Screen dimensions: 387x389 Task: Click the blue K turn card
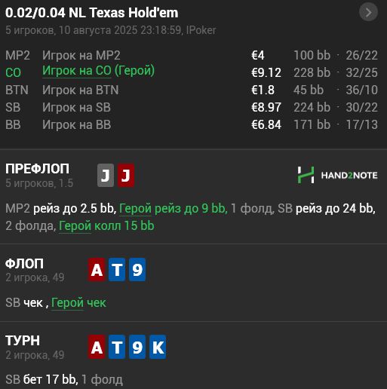pos(158,347)
